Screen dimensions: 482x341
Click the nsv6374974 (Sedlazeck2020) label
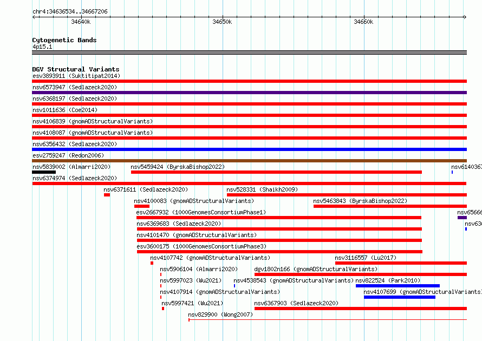pos(75,178)
